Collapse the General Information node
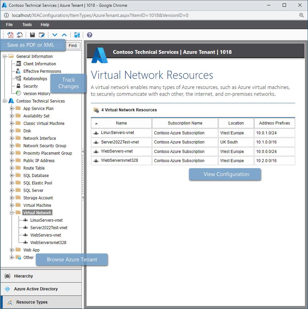308x309 pixels. 4,57
